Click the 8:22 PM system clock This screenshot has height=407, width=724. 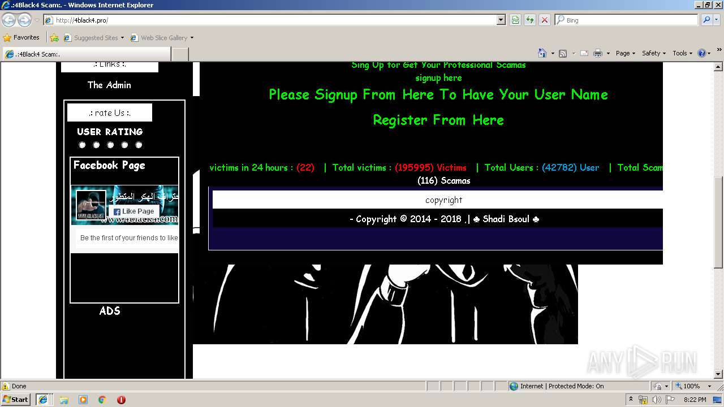[695, 400]
